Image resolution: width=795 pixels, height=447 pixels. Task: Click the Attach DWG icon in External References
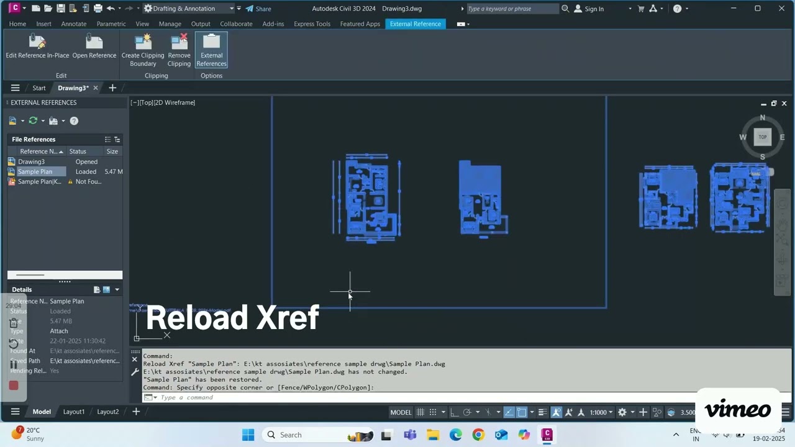pos(12,121)
